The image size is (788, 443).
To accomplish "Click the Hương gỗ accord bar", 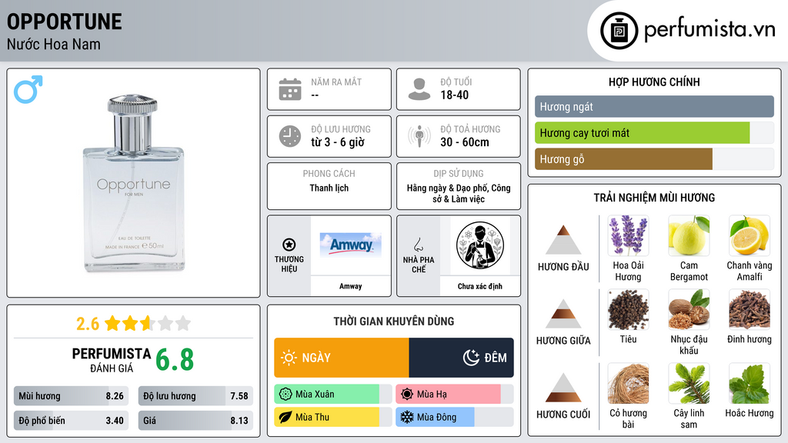I will (x=654, y=158).
